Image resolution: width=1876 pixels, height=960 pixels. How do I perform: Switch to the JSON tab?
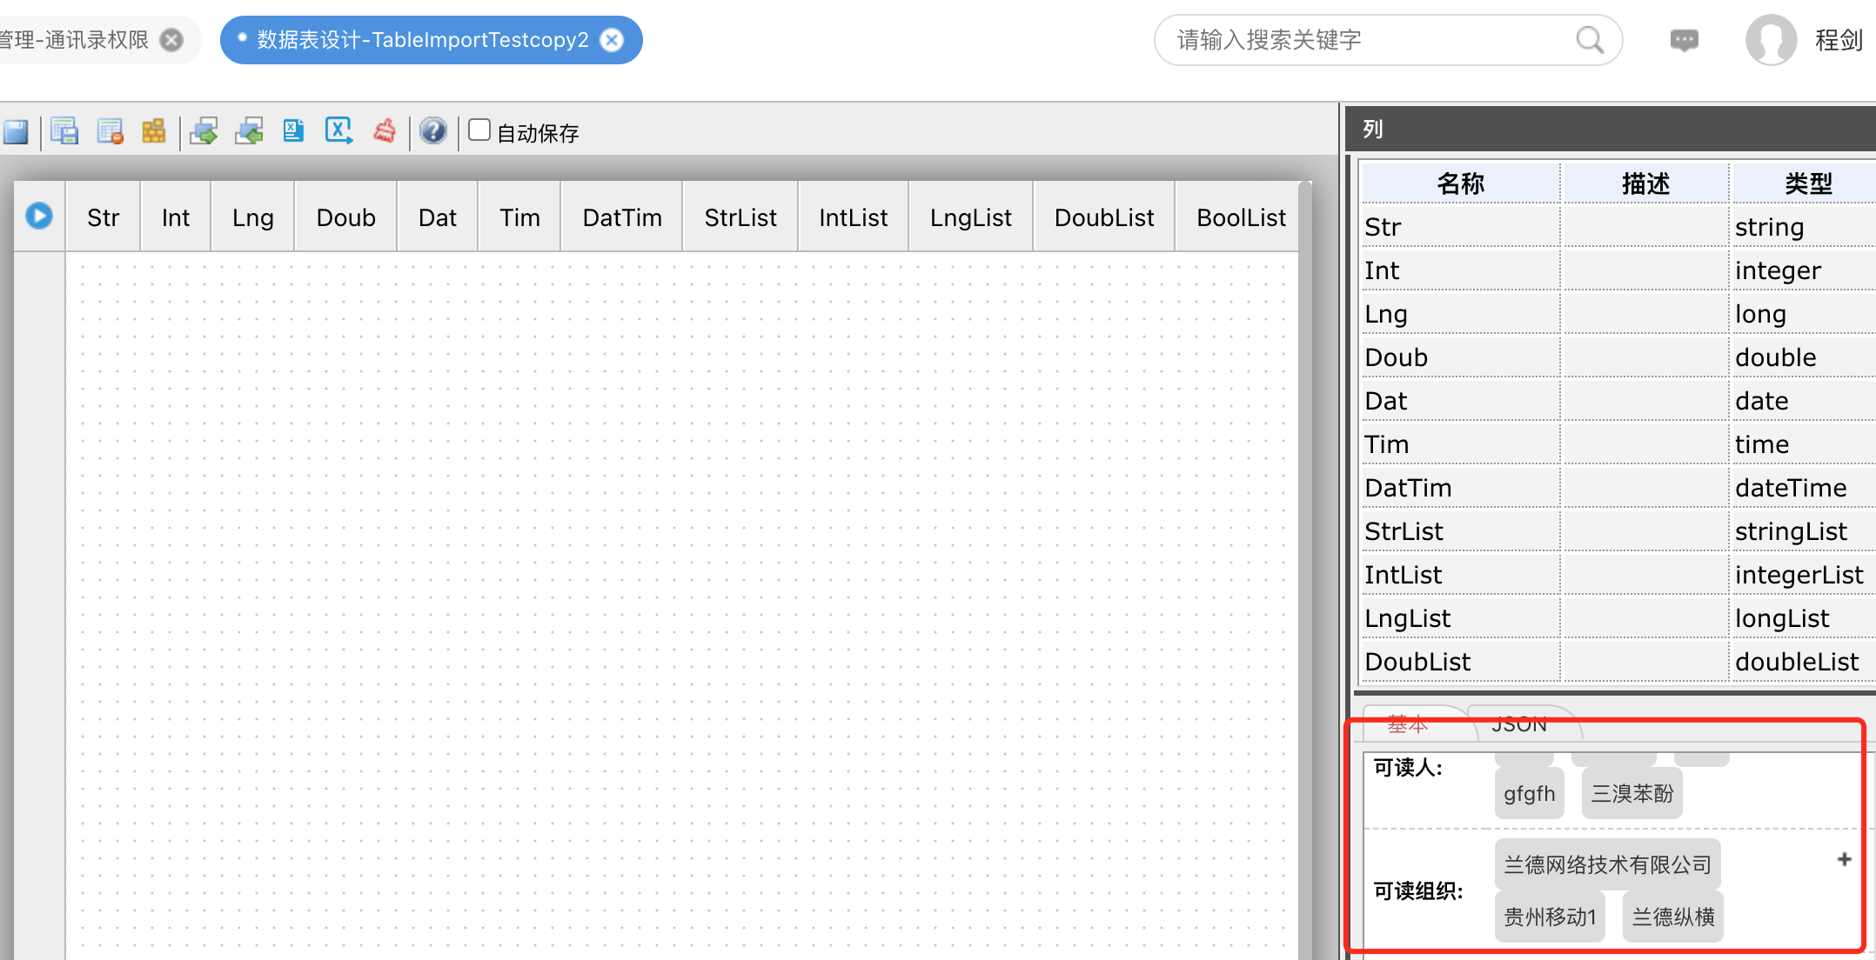point(1519,724)
